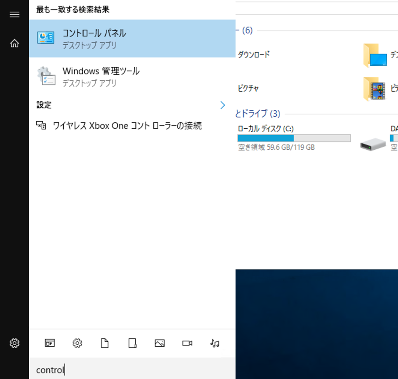Go to the Home icon in sidebar
398x379 pixels.
pyautogui.click(x=14, y=43)
